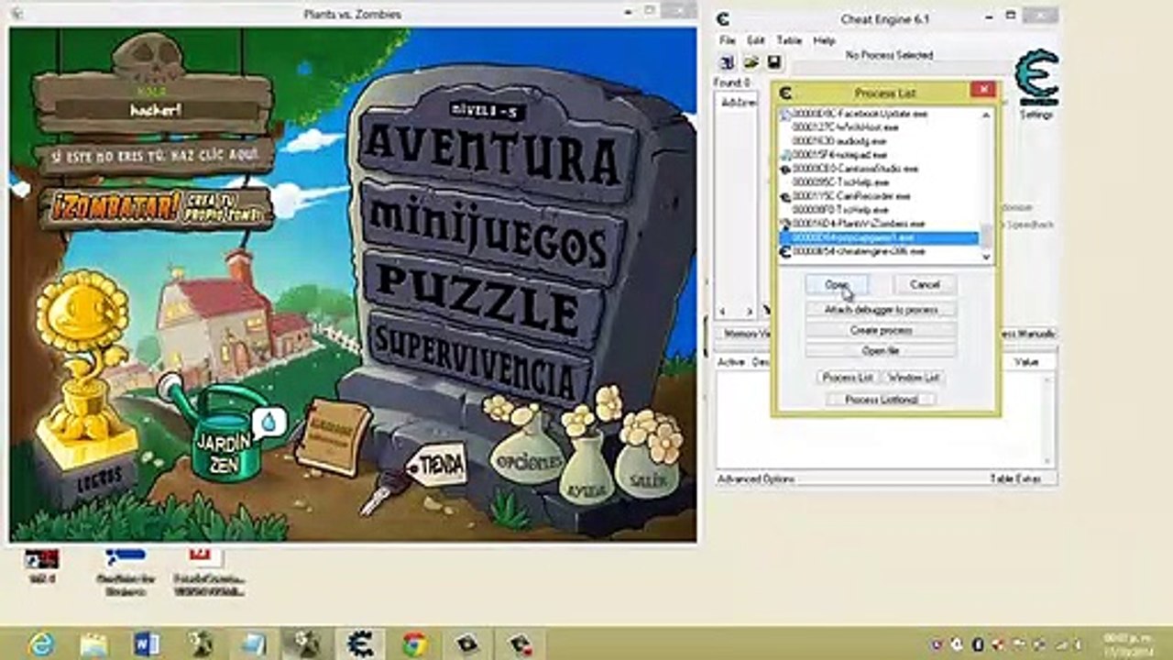The image size is (1173, 660).
Task: Switch to Cheat Engine taskbar icon
Action: 358,643
